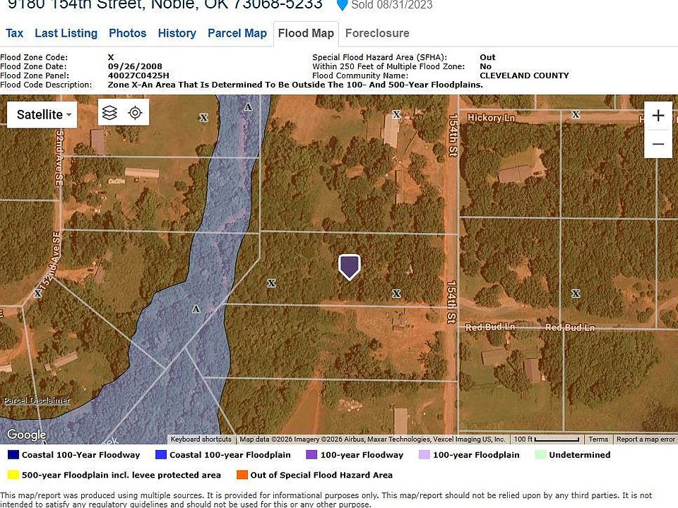Click the locate/recenter target icon
This screenshot has width=678, height=508.
[x=136, y=113]
